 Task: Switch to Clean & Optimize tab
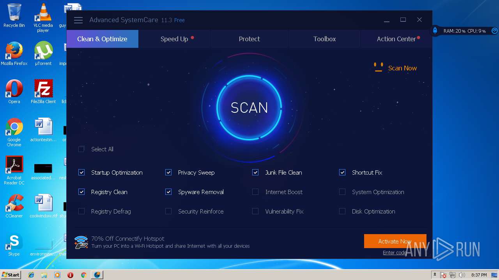point(102,39)
